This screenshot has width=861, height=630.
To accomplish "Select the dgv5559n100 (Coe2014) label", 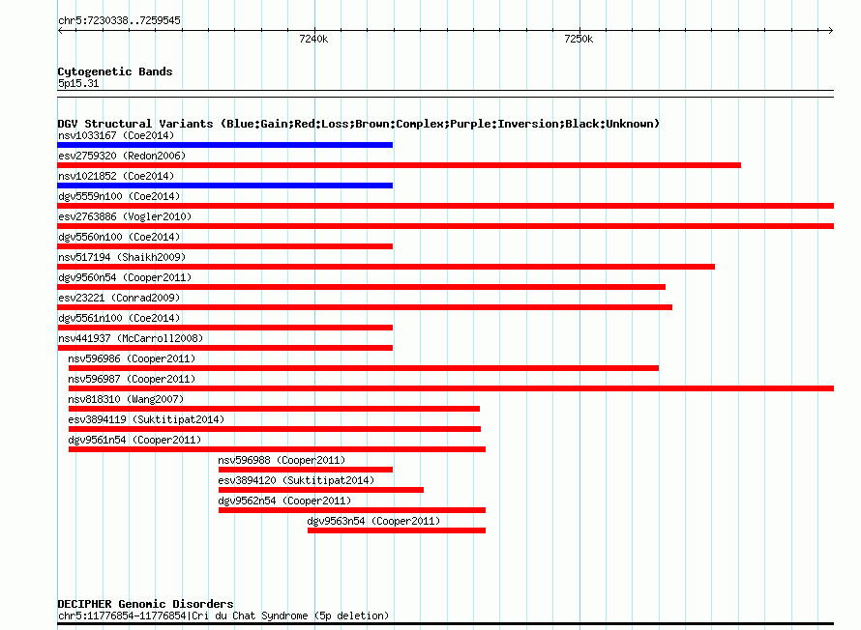I will click(x=119, y=196).
